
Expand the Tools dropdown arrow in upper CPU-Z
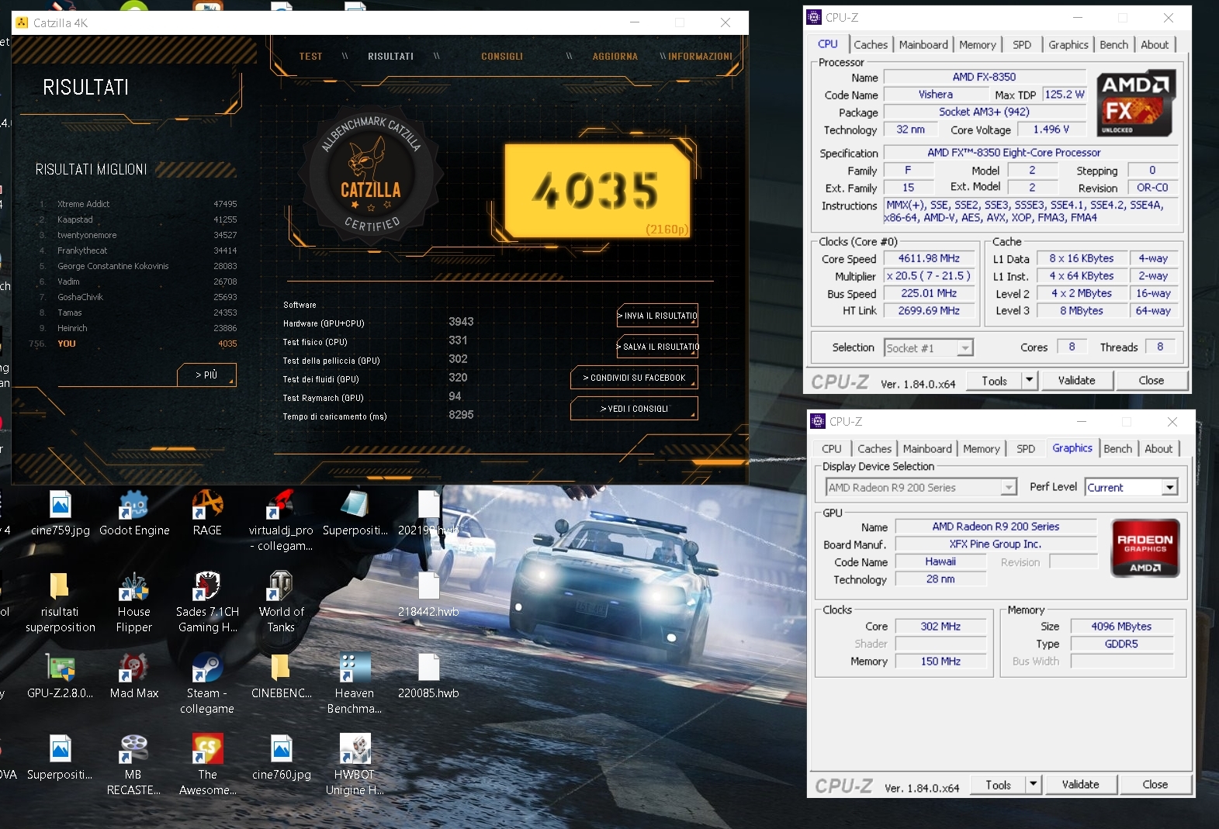coord(1030,380)
